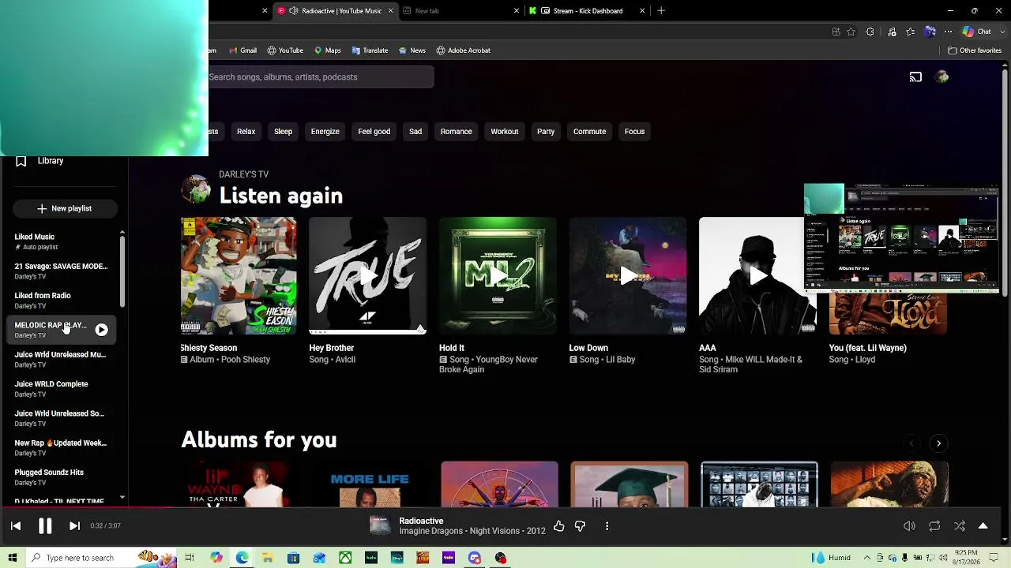Image resolution: width=1011 pixels, height=568 pixels.
Task: Add this page to favorites
Action: (851, 32)
